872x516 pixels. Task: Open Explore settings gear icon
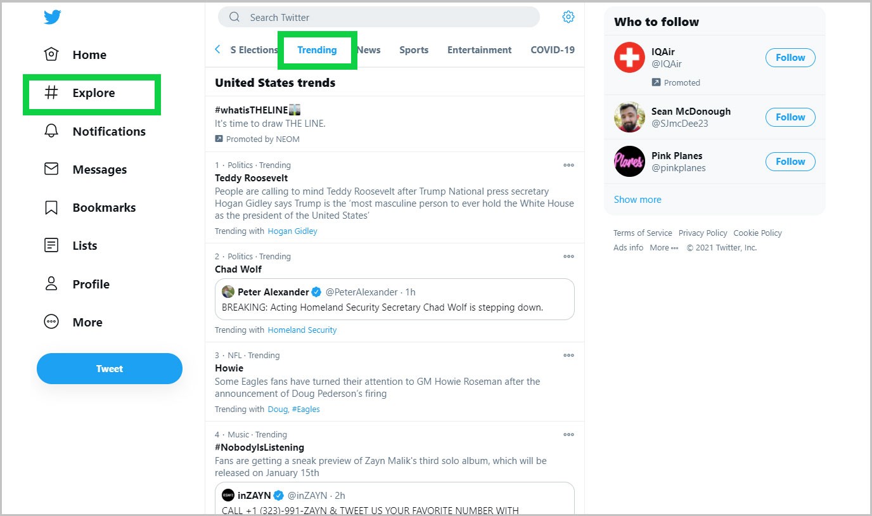(x=568, y=17)
